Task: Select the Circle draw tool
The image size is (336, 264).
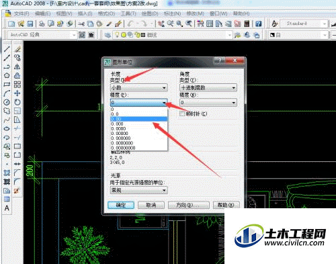Action: pos(7,102)
